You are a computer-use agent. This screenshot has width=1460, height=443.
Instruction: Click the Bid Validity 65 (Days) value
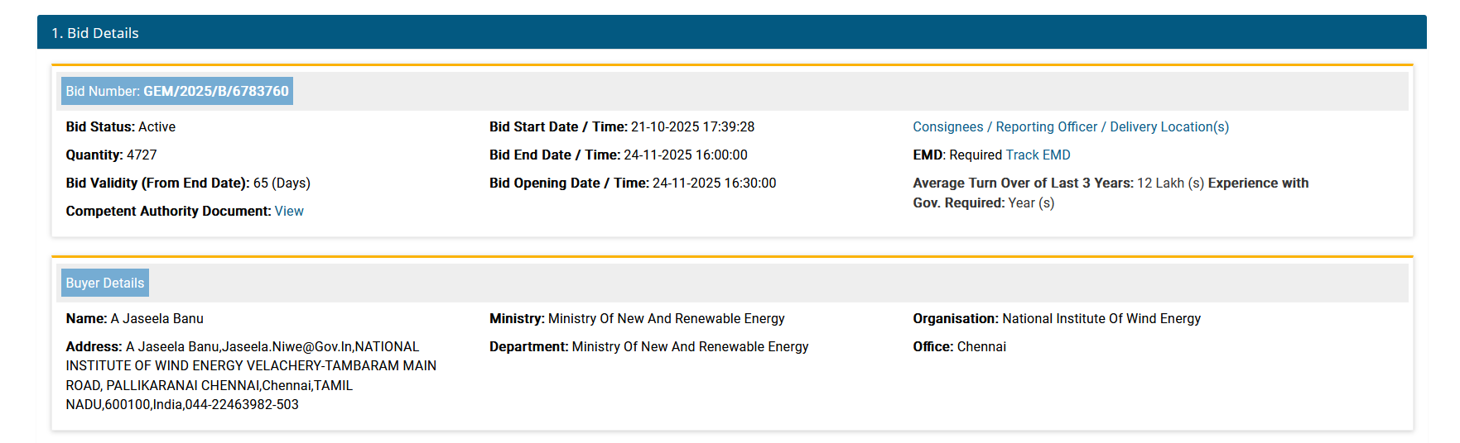282,183
